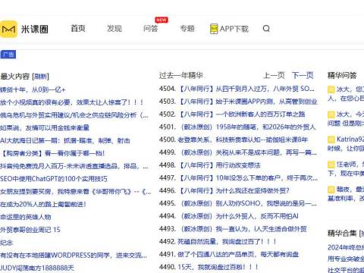Open the 2024年终总结 collection link
Screen dimensions: 364x273
[x=346, y=247]
